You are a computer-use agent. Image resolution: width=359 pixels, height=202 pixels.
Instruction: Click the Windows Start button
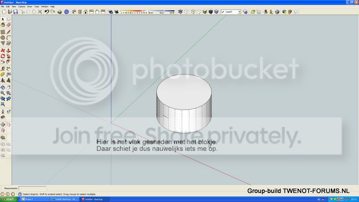tap(9, 199)
